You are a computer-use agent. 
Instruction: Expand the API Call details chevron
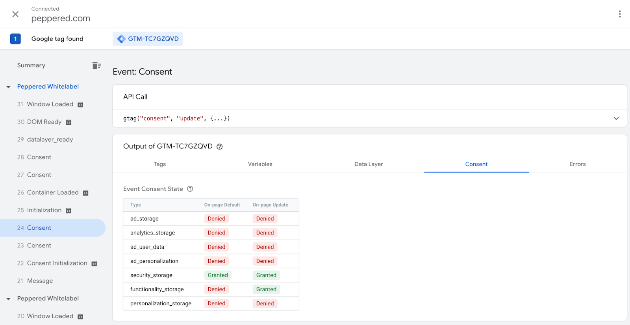[616, 118]
